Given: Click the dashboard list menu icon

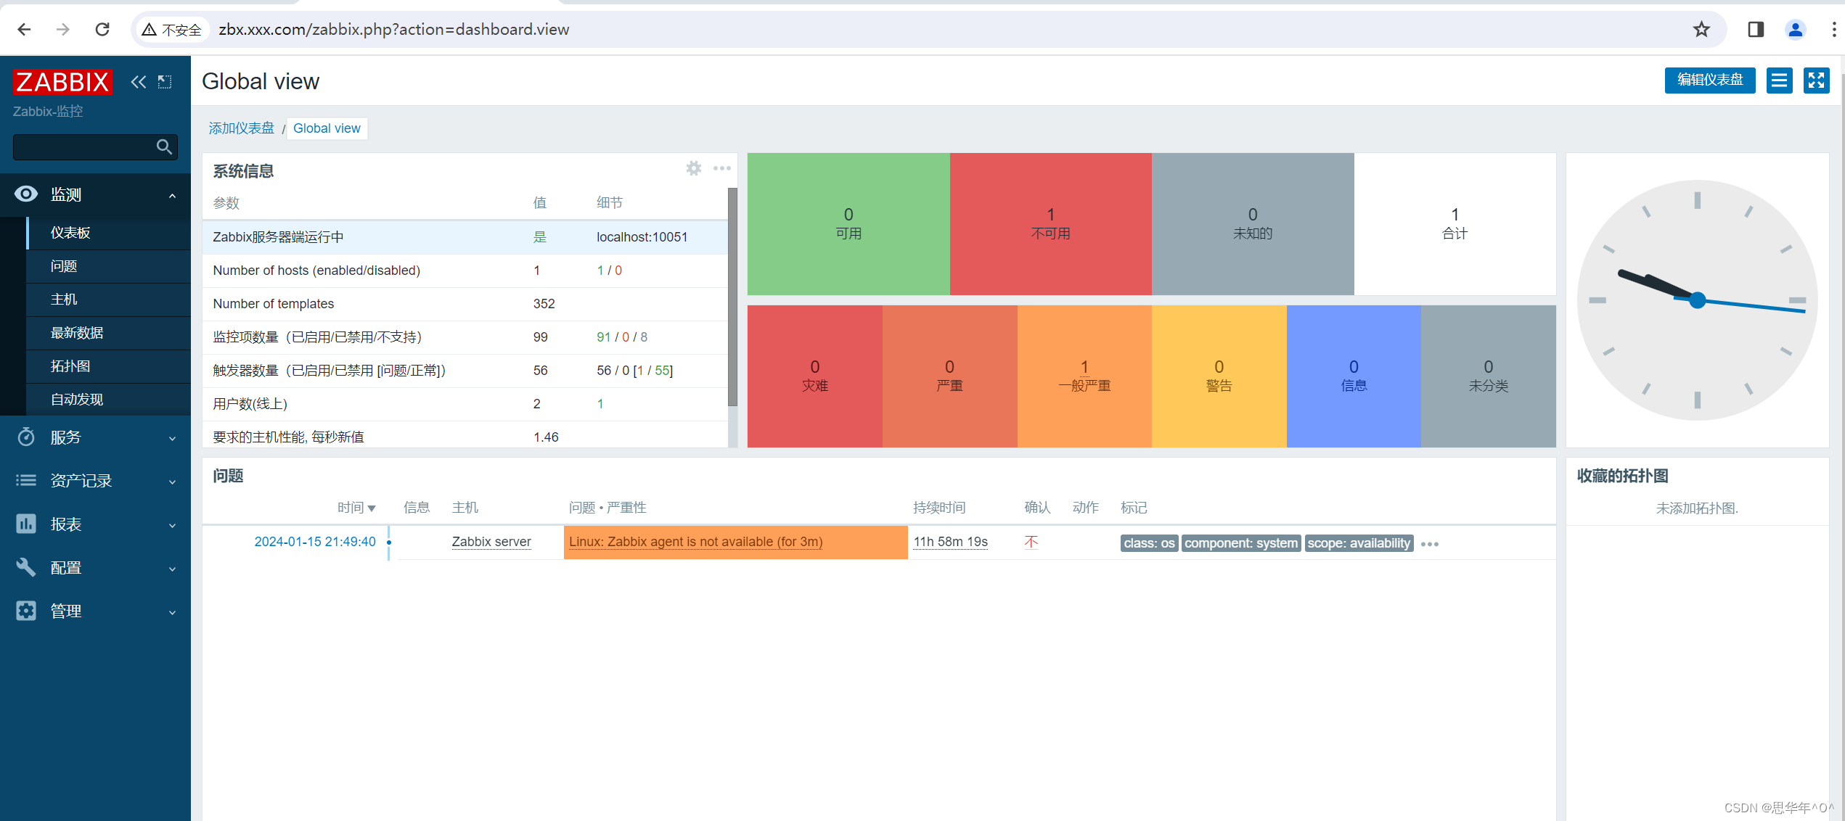Looking at the screenshot, I should (x=1779, y=81).
